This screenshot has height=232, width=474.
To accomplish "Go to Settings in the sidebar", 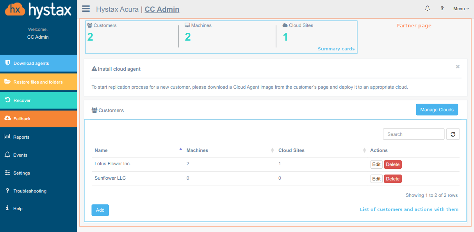I will click(x=38, y=173).
